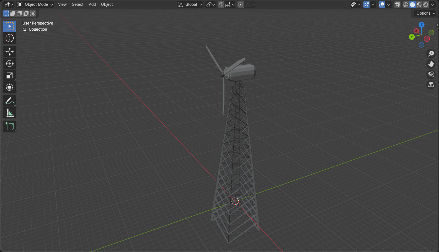Switch to wireframe viewport shading
439x252 pixels.
406,4
